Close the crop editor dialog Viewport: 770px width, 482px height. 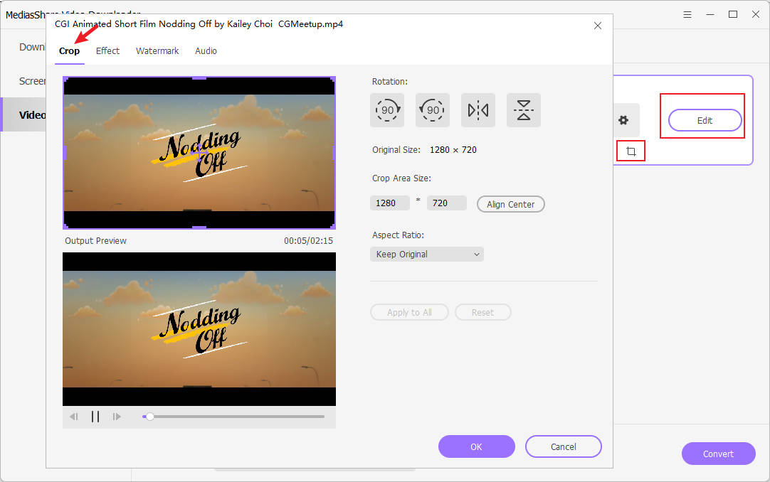point(598,26)
